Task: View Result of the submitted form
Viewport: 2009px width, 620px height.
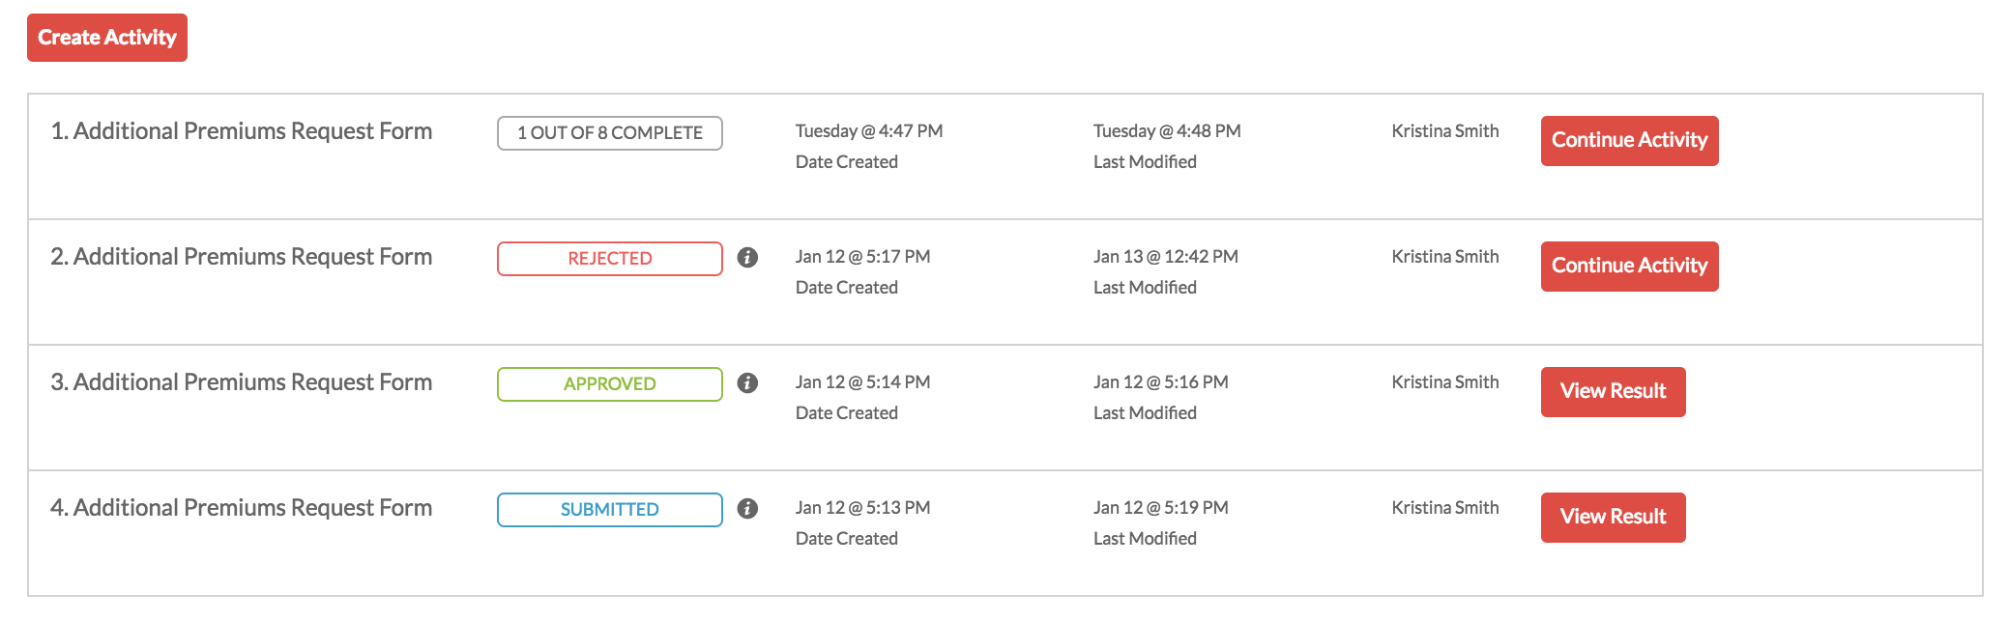Action: point(1613,518)
